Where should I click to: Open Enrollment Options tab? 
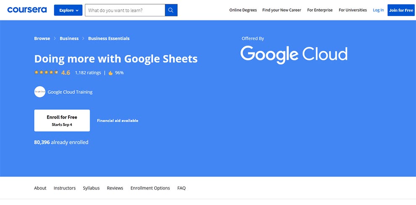pos(150,188)
